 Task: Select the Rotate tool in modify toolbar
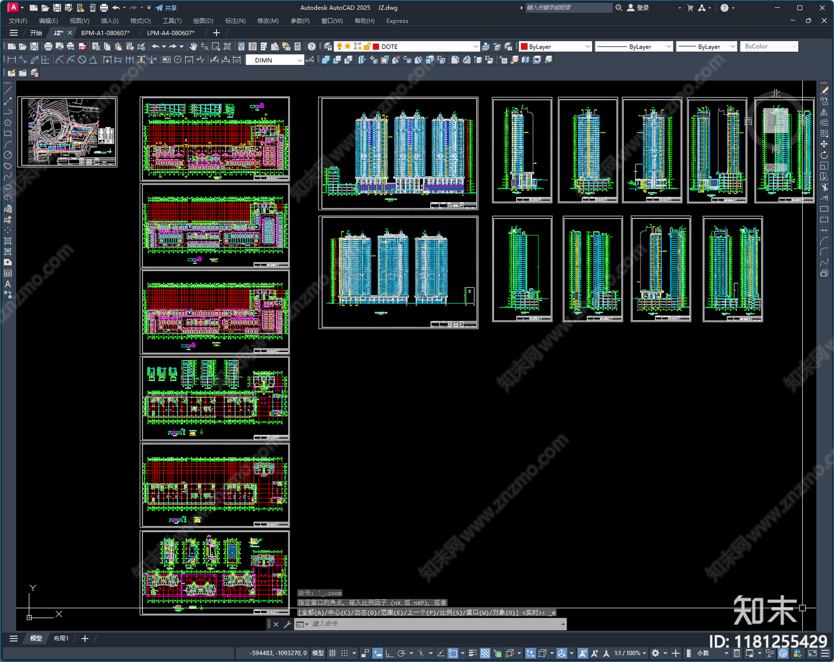[x=824, y=155]
